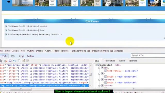Open Browser Mode: IE8 menu
Image resolution: width=165 pixels, height=93 pixels.
coord(81,51)
